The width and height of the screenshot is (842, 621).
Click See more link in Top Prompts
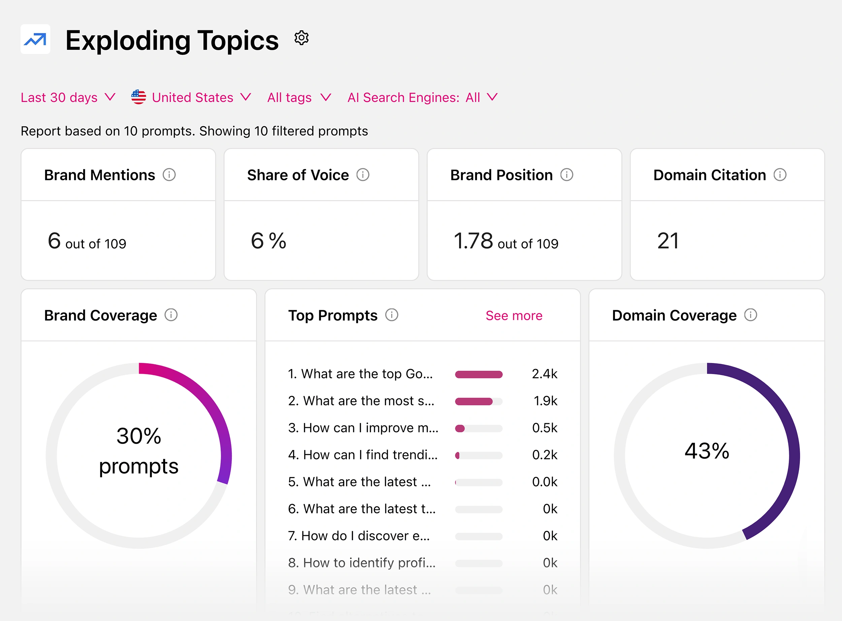point(514,316)
